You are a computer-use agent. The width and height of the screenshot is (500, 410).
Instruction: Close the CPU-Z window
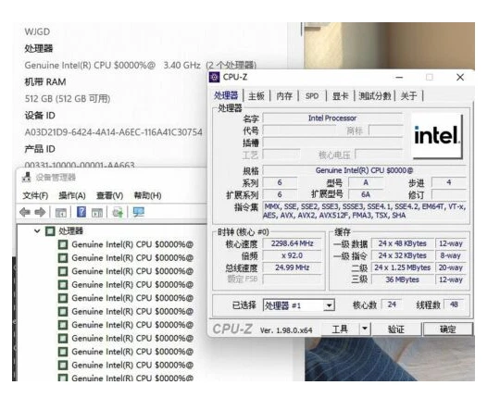[x=460, y=77]
